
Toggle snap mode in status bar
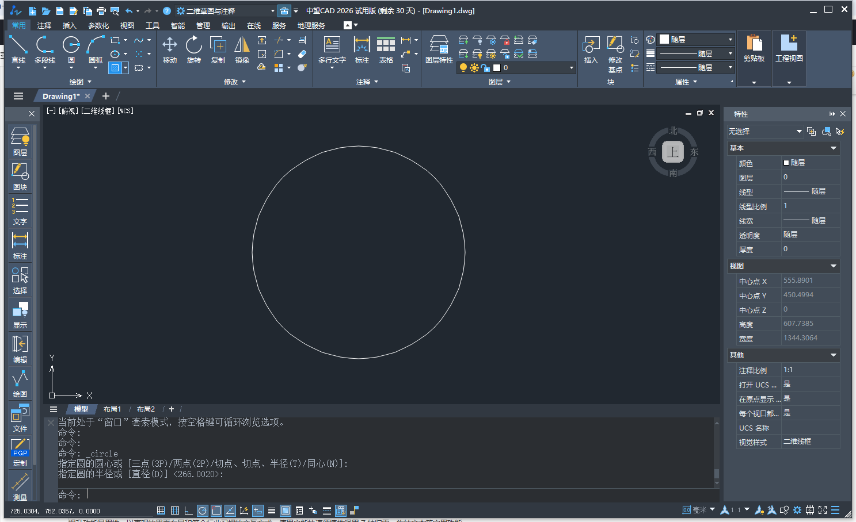pos(161,511)
